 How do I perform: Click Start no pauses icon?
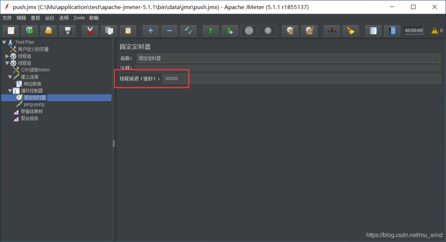click(230, 31)
